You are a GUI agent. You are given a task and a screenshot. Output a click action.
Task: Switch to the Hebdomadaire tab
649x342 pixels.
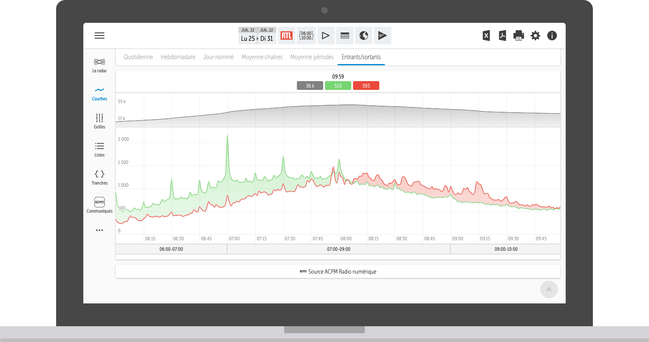pyautogui.click(x=178, y=57)
